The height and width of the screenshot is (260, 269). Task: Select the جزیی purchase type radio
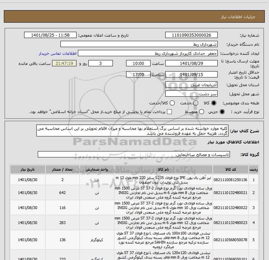point(222,112)
